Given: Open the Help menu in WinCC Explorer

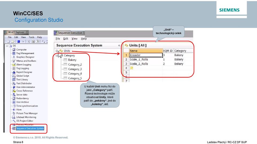Looking at the screenshot, I should pos(40,37).
